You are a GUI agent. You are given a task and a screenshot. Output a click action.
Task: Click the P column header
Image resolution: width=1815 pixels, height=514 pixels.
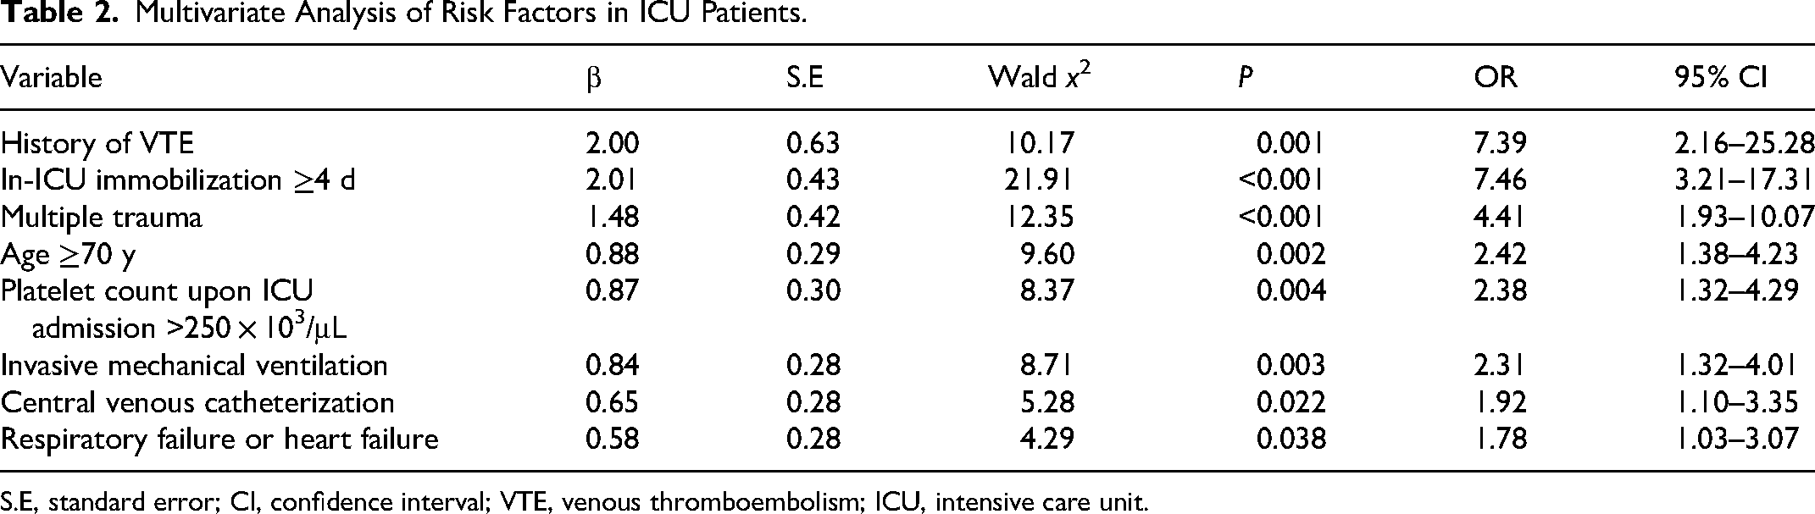[1246, 77]
